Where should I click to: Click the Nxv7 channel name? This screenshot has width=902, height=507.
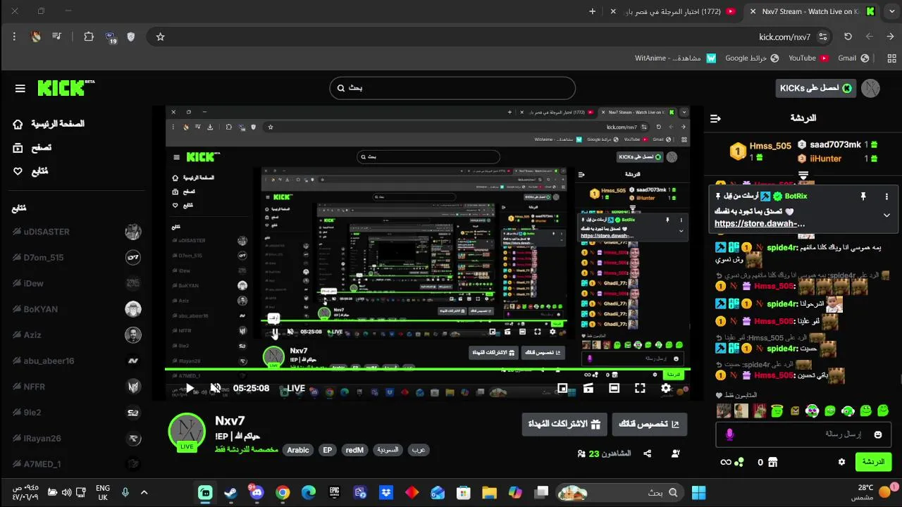[230, 421]
